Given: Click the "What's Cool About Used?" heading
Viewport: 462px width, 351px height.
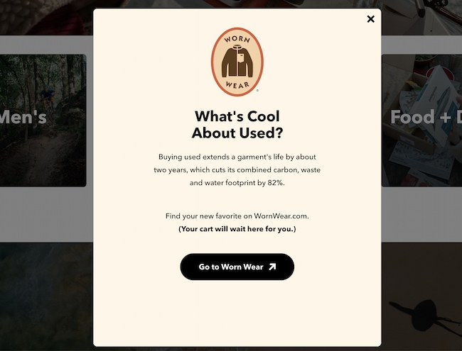Looking at the screenshot, I should coord(237,124).
